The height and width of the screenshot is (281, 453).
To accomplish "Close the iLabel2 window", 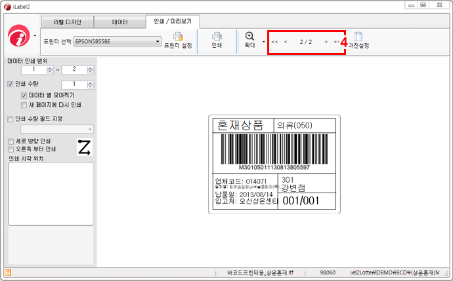I will click(439, 5).
